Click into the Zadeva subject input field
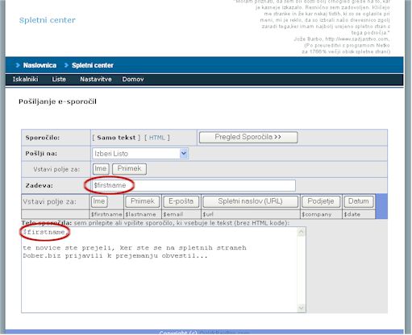This screenshot has height=335, width=412. (x=194, y=185)
